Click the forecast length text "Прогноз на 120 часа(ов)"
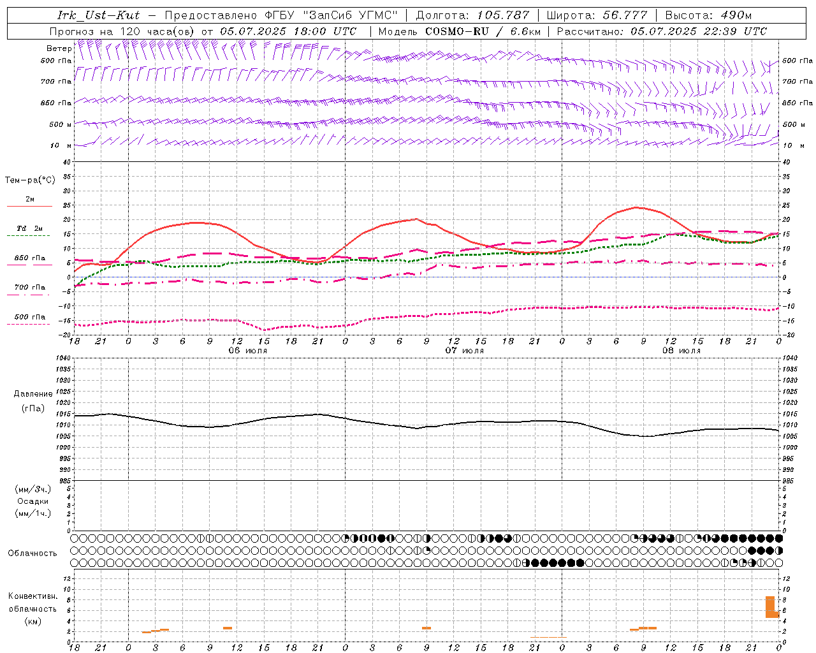This screenshot has height=653, width=816. [x=123, y=31]
